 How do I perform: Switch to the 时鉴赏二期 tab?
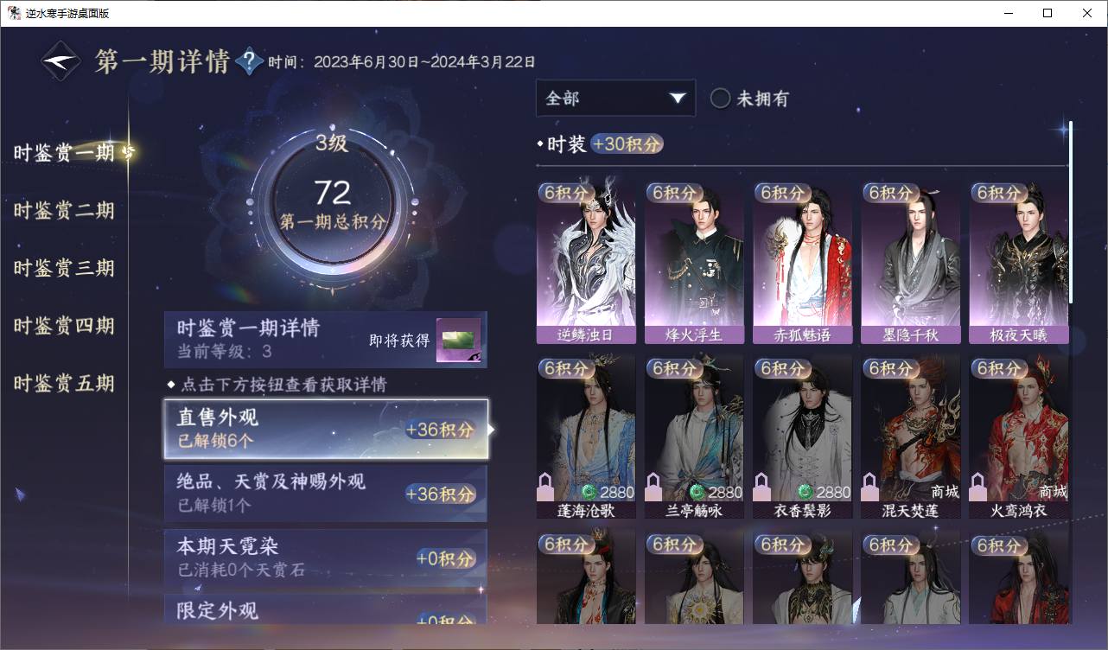[64, 211]
